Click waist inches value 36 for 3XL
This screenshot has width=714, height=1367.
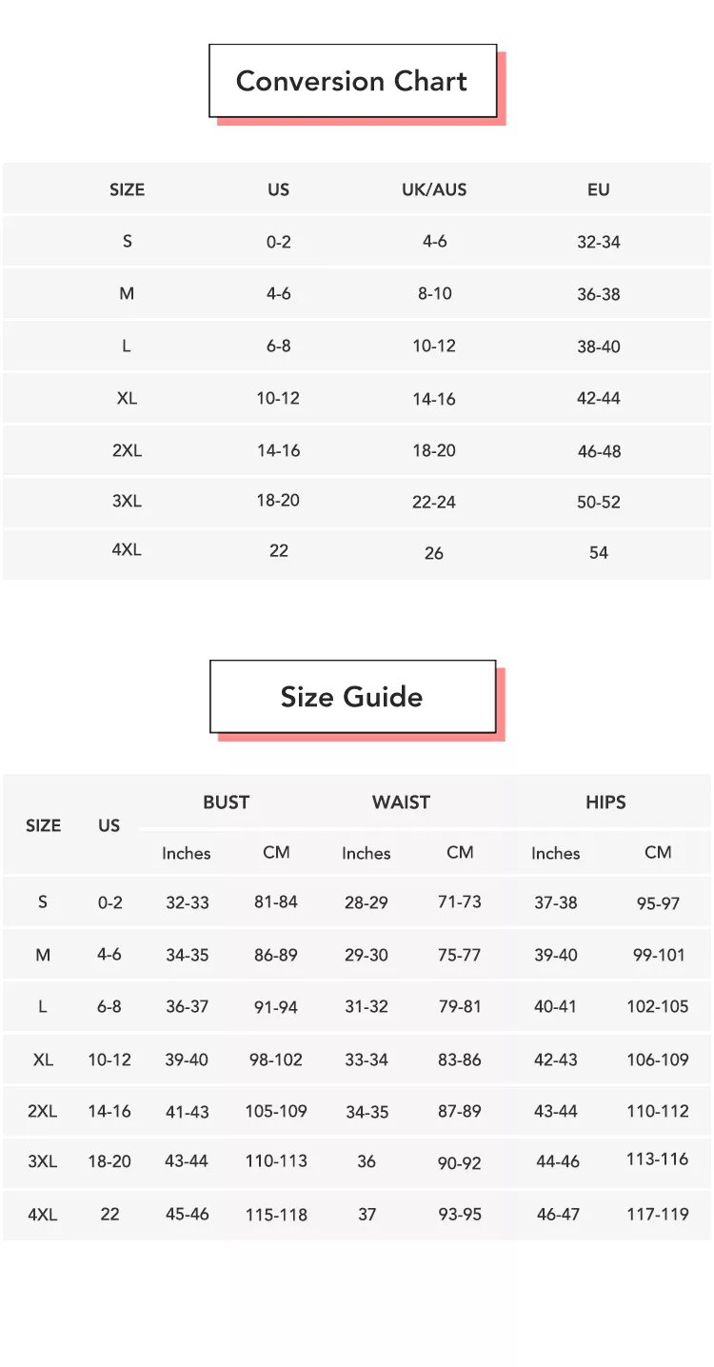tap(367, 1161)
